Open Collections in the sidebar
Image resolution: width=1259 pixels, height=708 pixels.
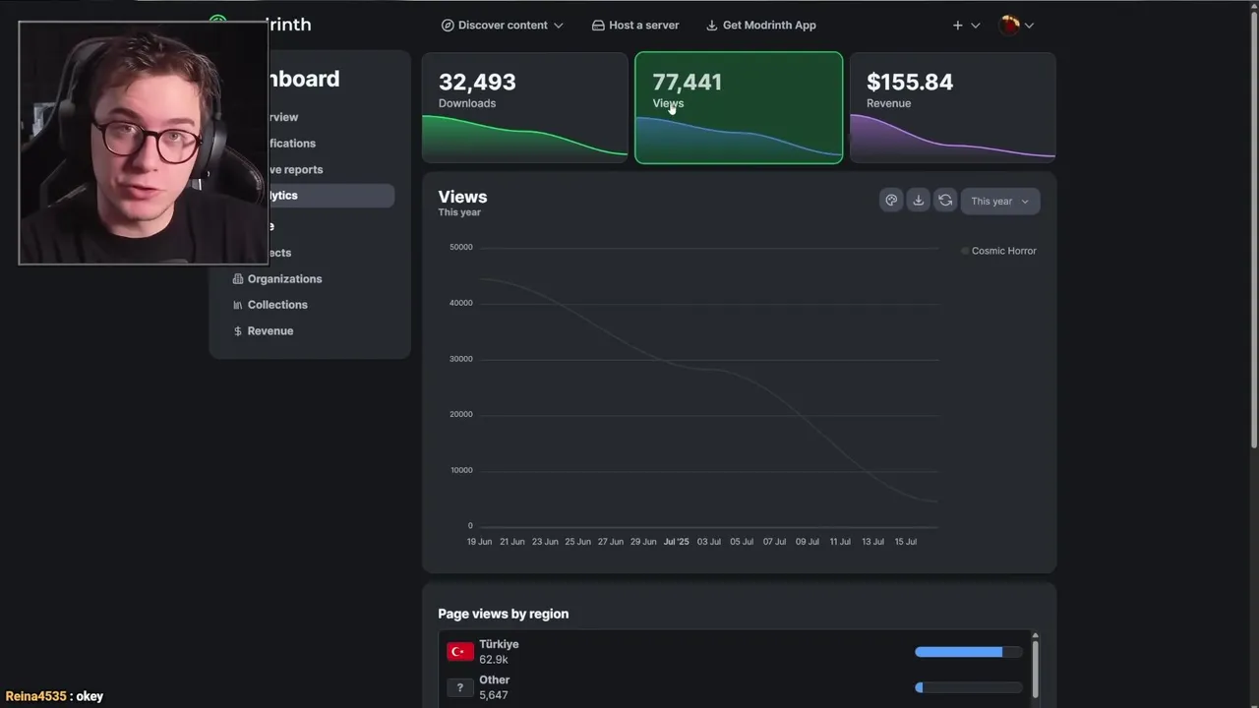coord(270,305)
